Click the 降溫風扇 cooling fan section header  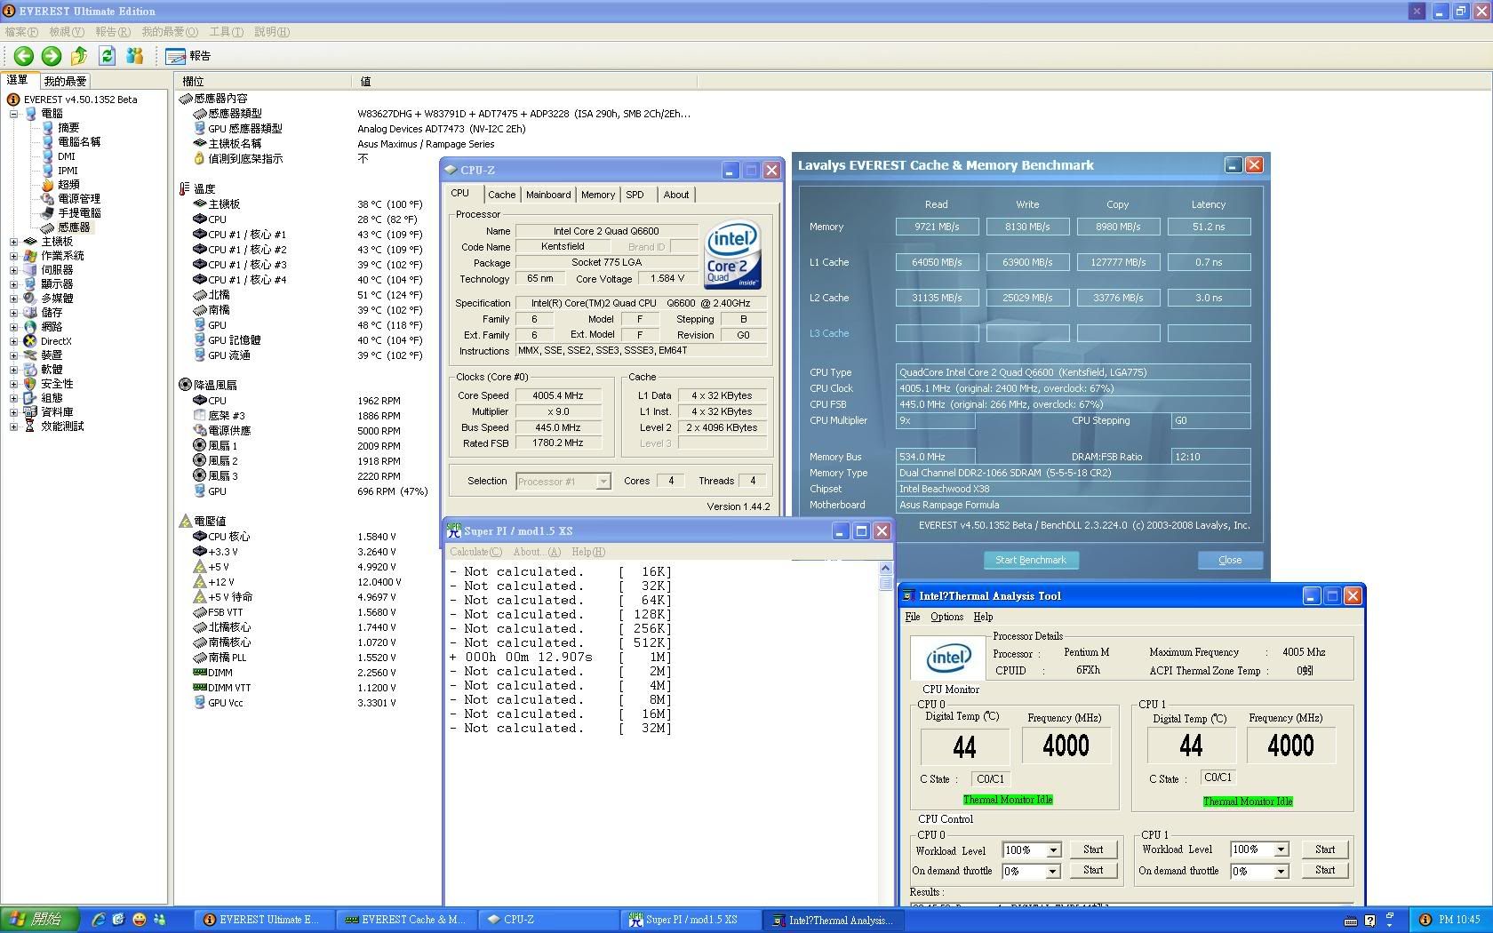(x=214, y=385)
